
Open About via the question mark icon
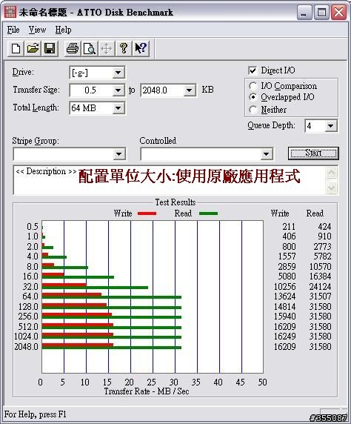tap(124, 49)
